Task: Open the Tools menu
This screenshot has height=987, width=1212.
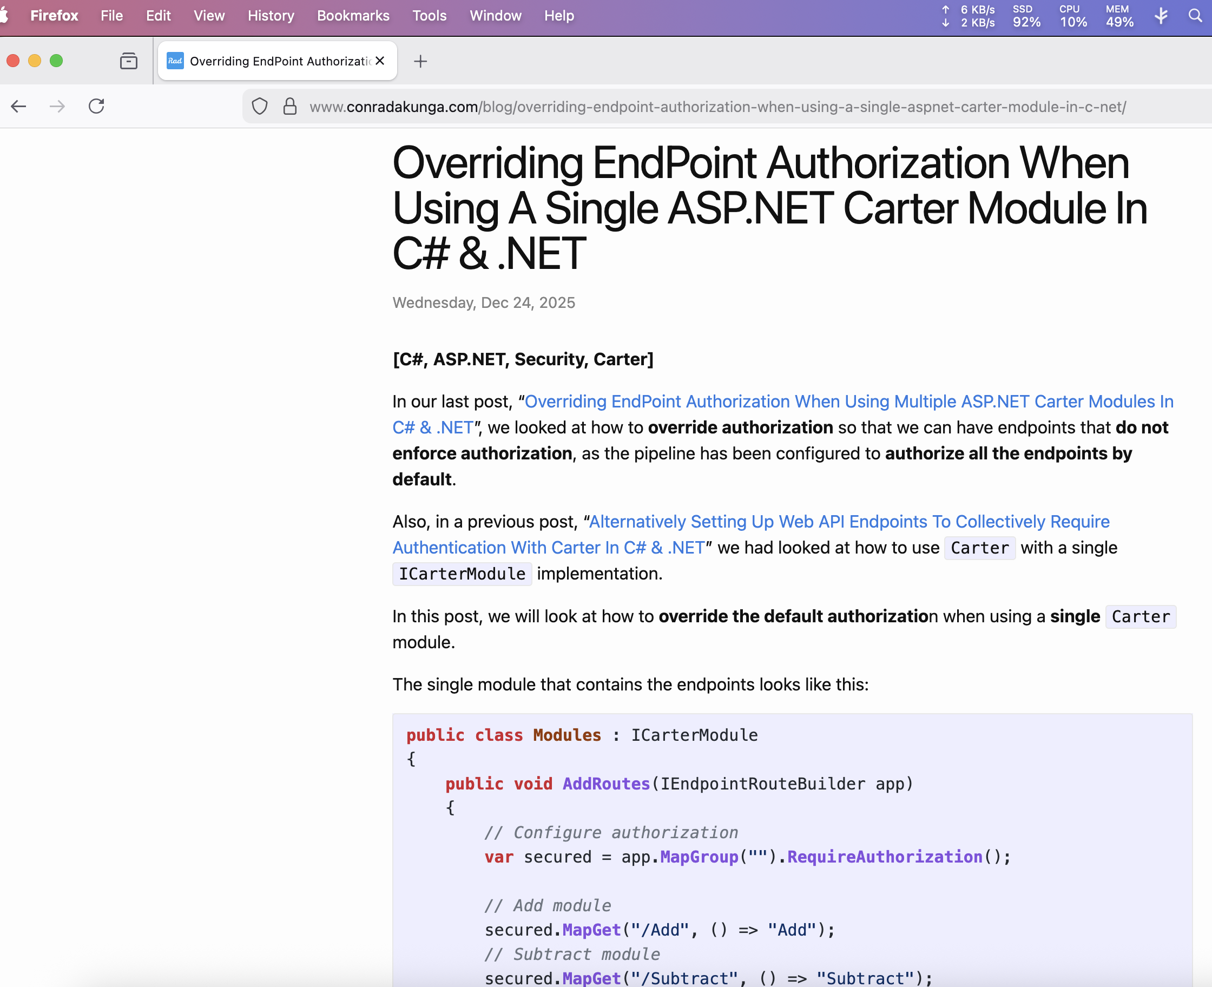Action: (x=429, y=15)
